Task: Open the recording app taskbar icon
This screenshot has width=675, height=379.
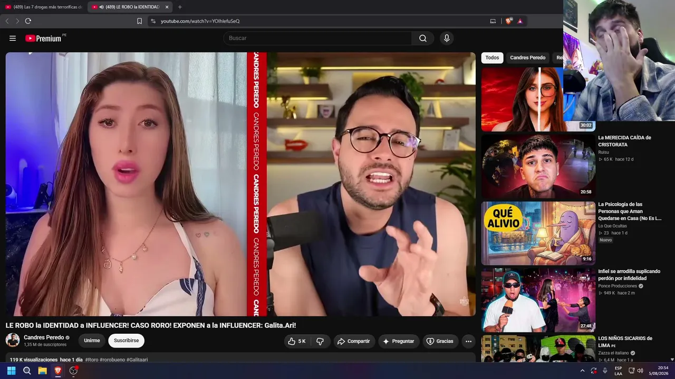Action: (74, 371)
